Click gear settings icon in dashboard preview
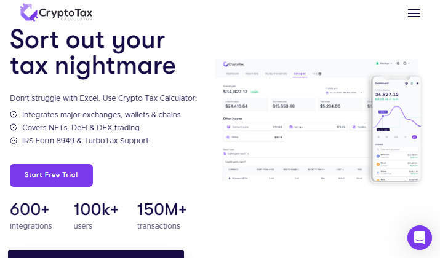 point(398,63)
